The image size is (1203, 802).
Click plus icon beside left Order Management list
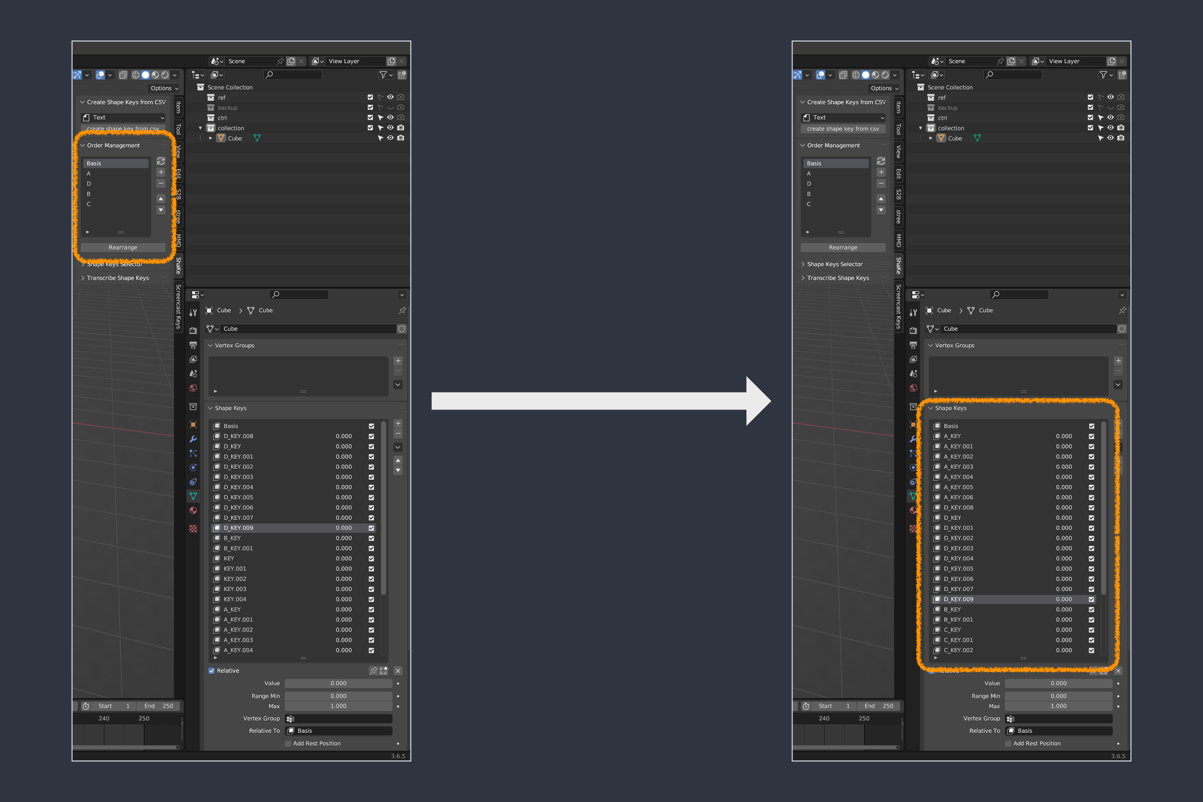pyautogui.click(x=160, y=172)
